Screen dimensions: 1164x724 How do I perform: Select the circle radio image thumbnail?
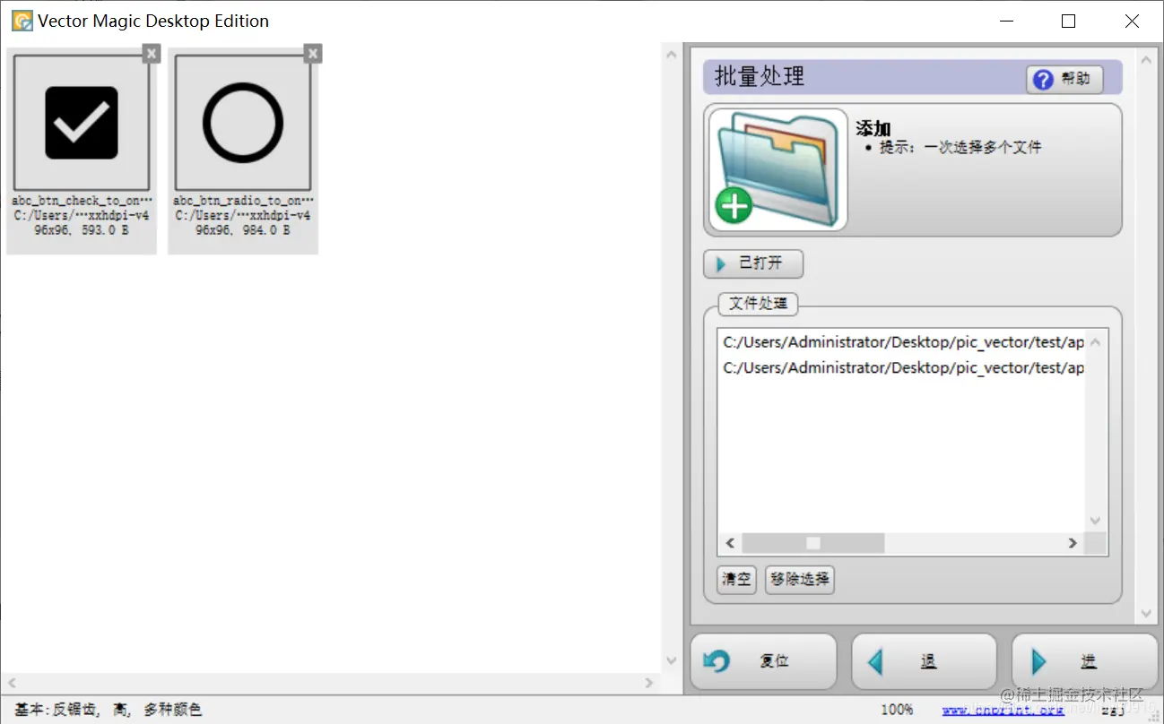tap(243, 123)
